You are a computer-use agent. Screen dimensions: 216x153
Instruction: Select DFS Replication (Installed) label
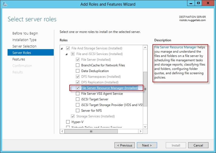click(x=100, y=82)
